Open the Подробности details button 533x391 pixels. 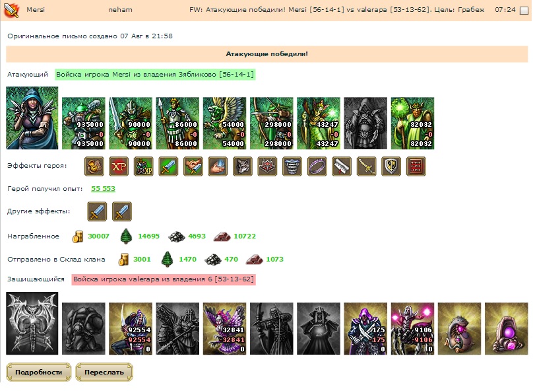coord(39,372)
